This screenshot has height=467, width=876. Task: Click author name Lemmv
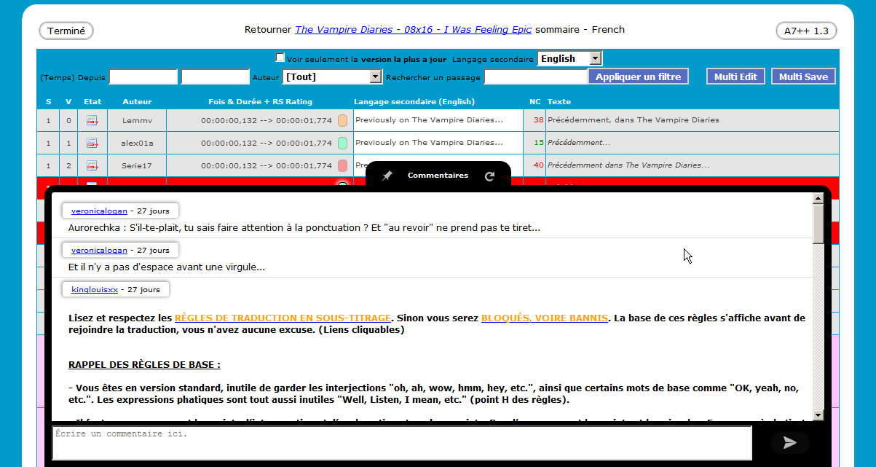pos(137,120)
